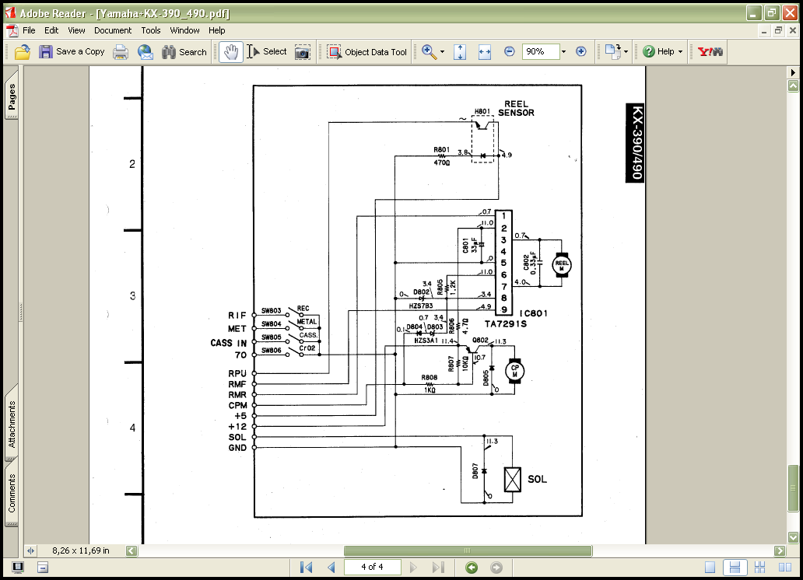Click the horizontal scrollbar left arrow

tap(131, 550)
